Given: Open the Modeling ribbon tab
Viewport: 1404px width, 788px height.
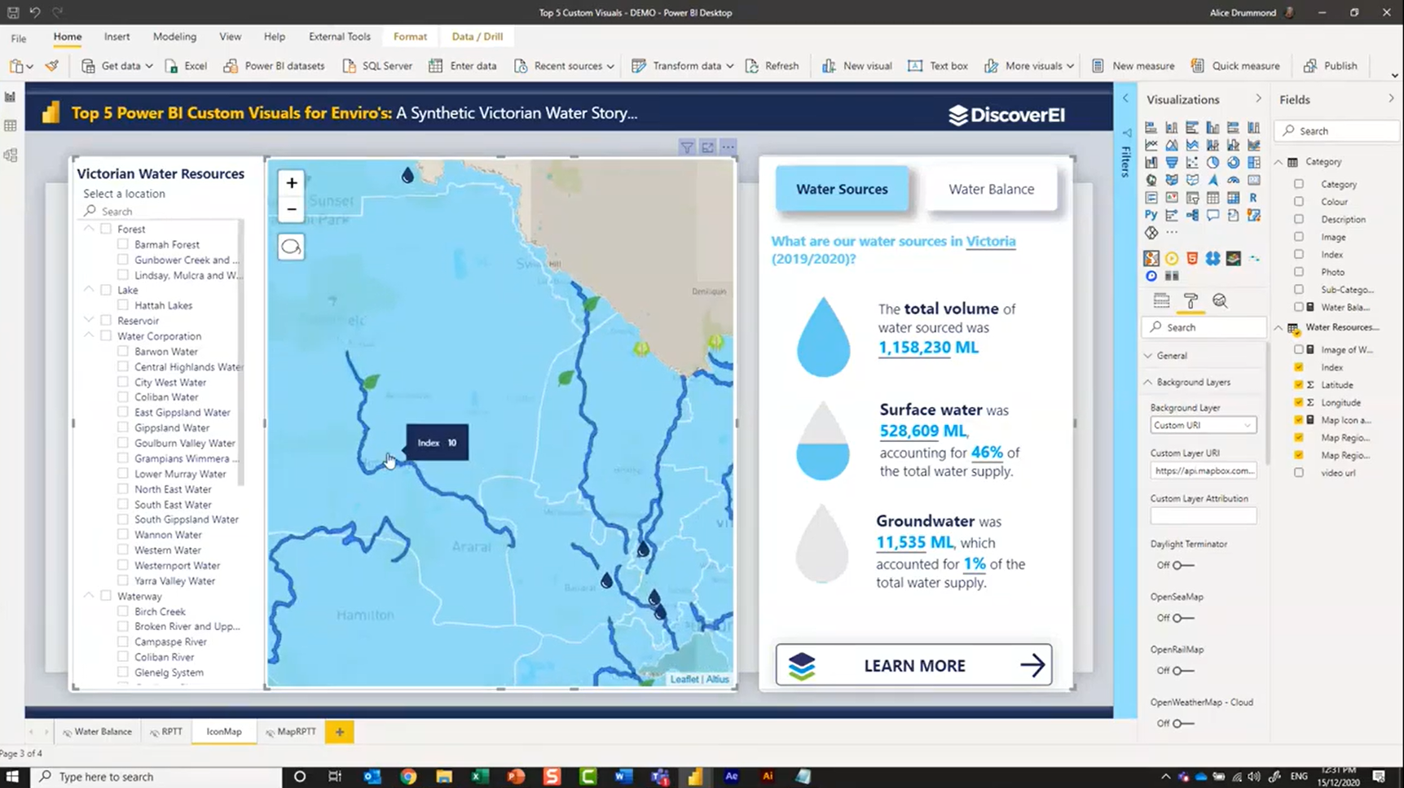Looking at the screenshot, I should [174, 37].
